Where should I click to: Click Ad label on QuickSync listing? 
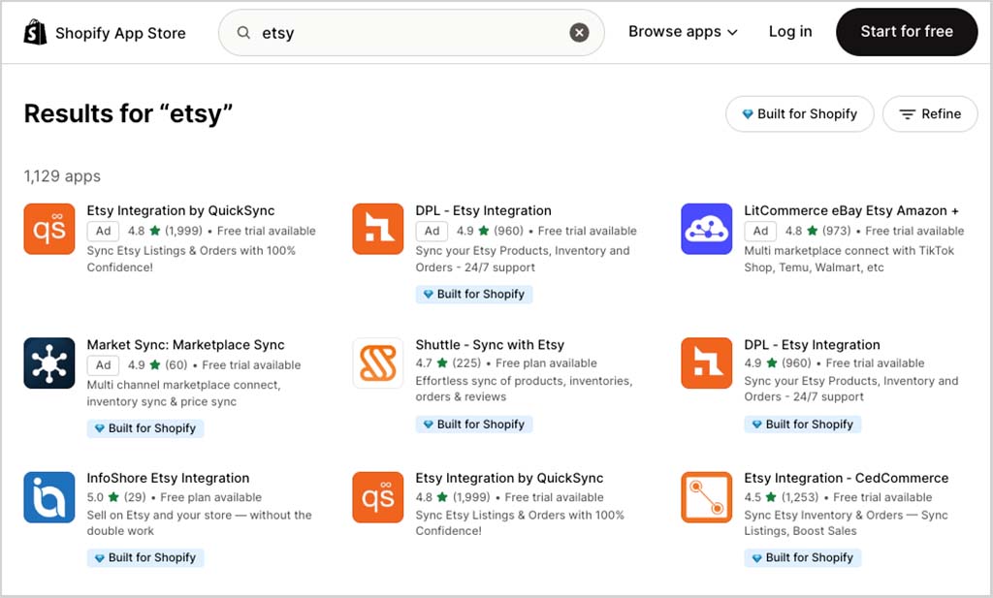(103, 231)
